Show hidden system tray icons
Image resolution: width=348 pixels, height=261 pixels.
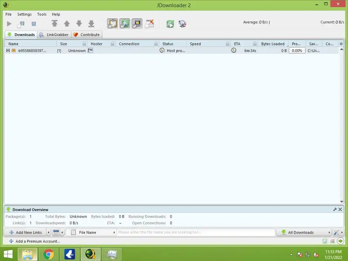(x=291, y=255)
